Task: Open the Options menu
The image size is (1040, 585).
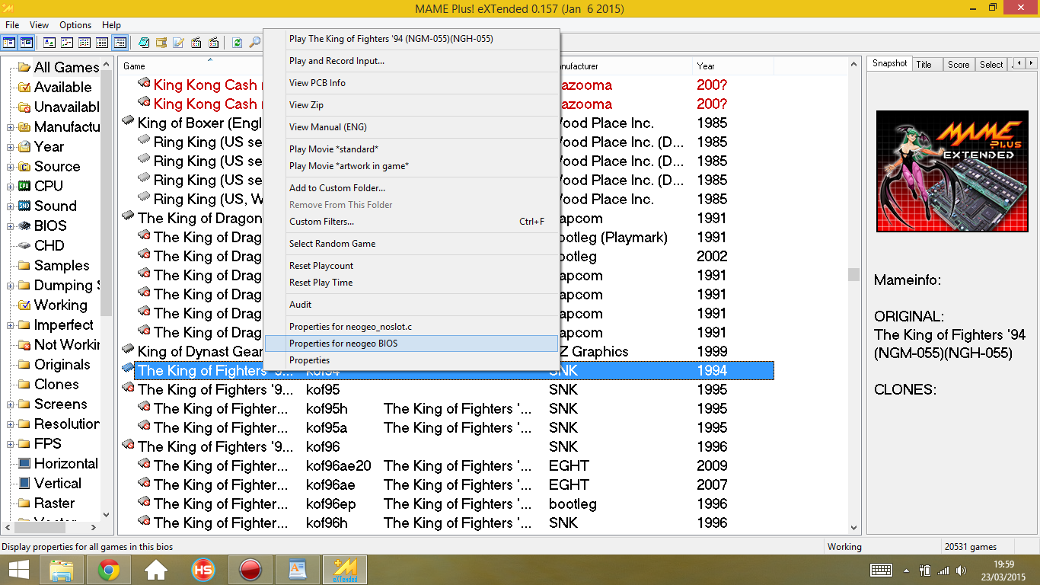Action: [x=75, y=25]
